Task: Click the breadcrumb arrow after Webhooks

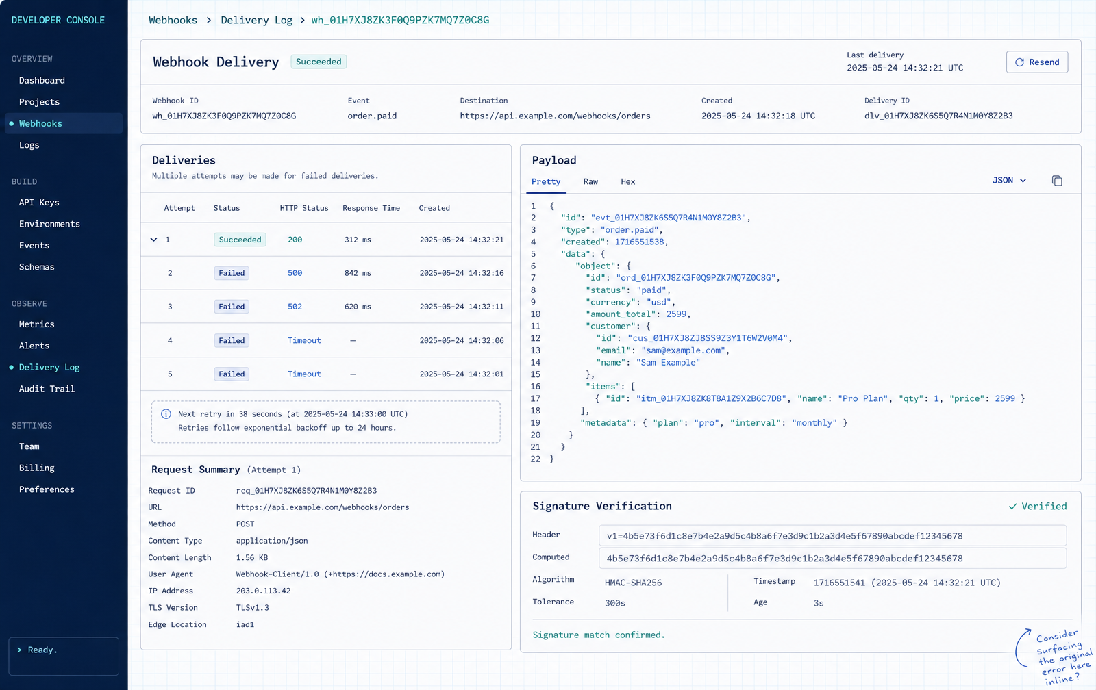Action: pos(209,21)
